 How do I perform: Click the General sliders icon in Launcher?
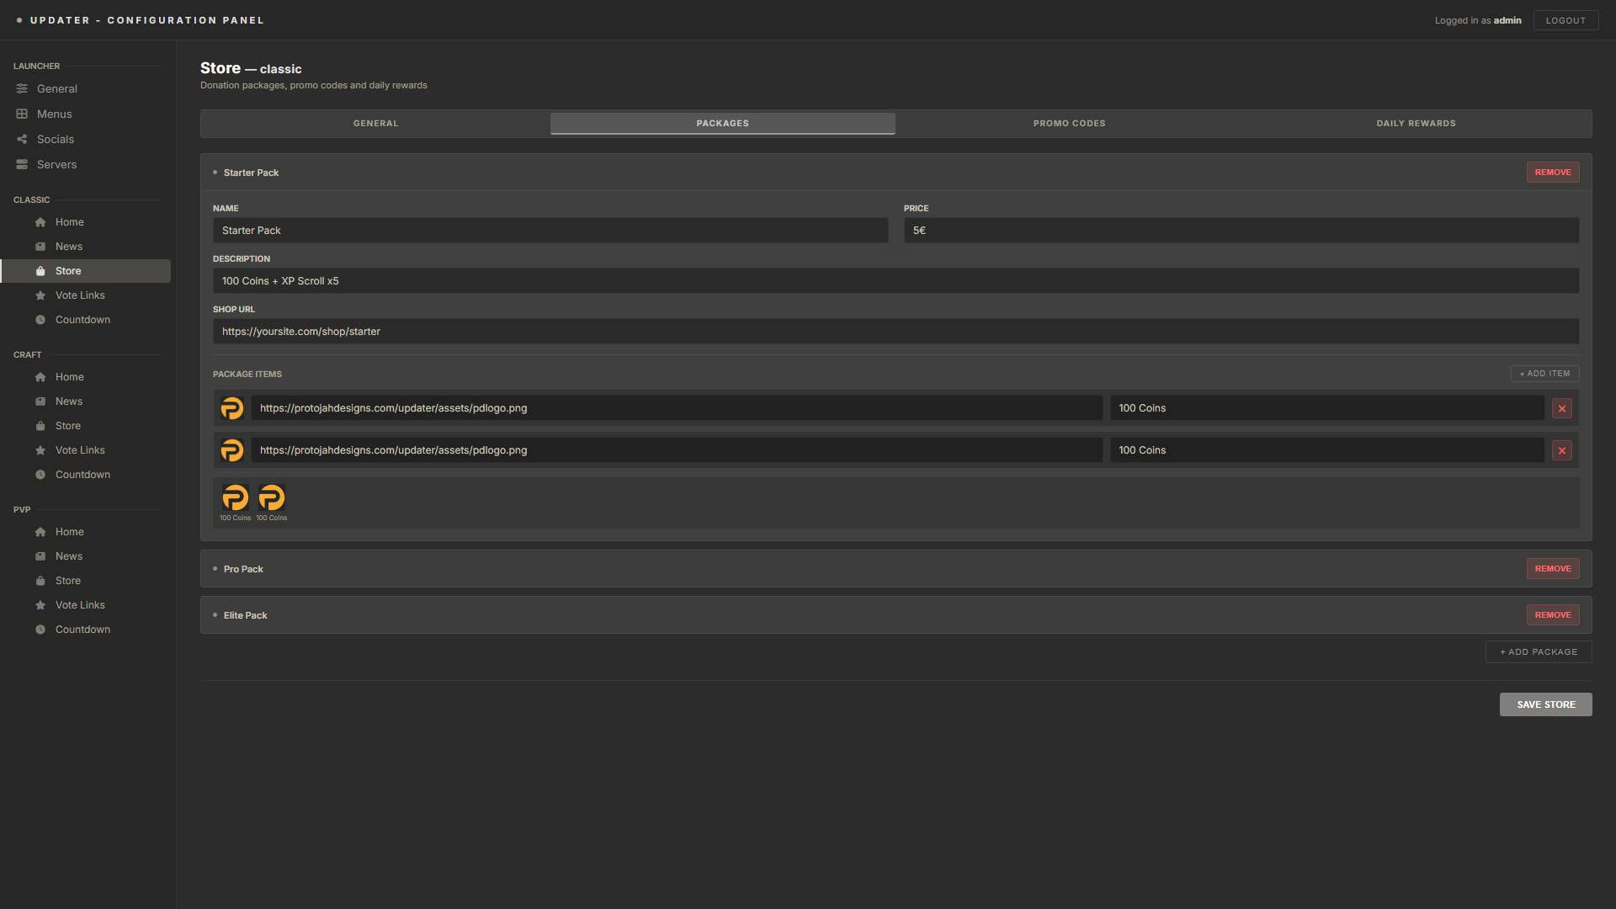(22, 88)
